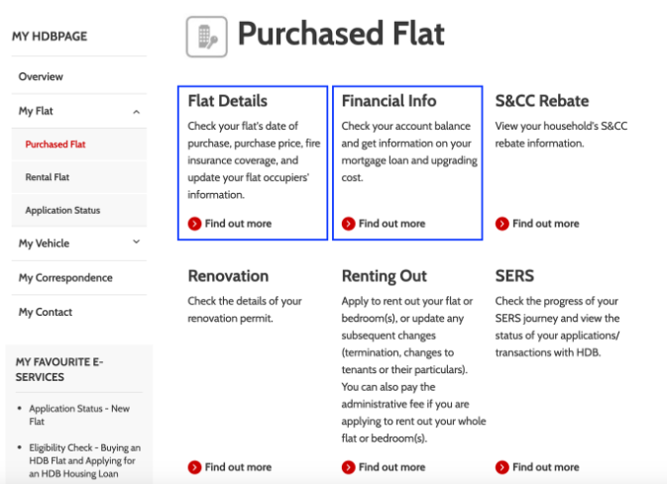Click red arrow icon under SERS
Viewport: 667px width, 487px height.
[501, 467]
